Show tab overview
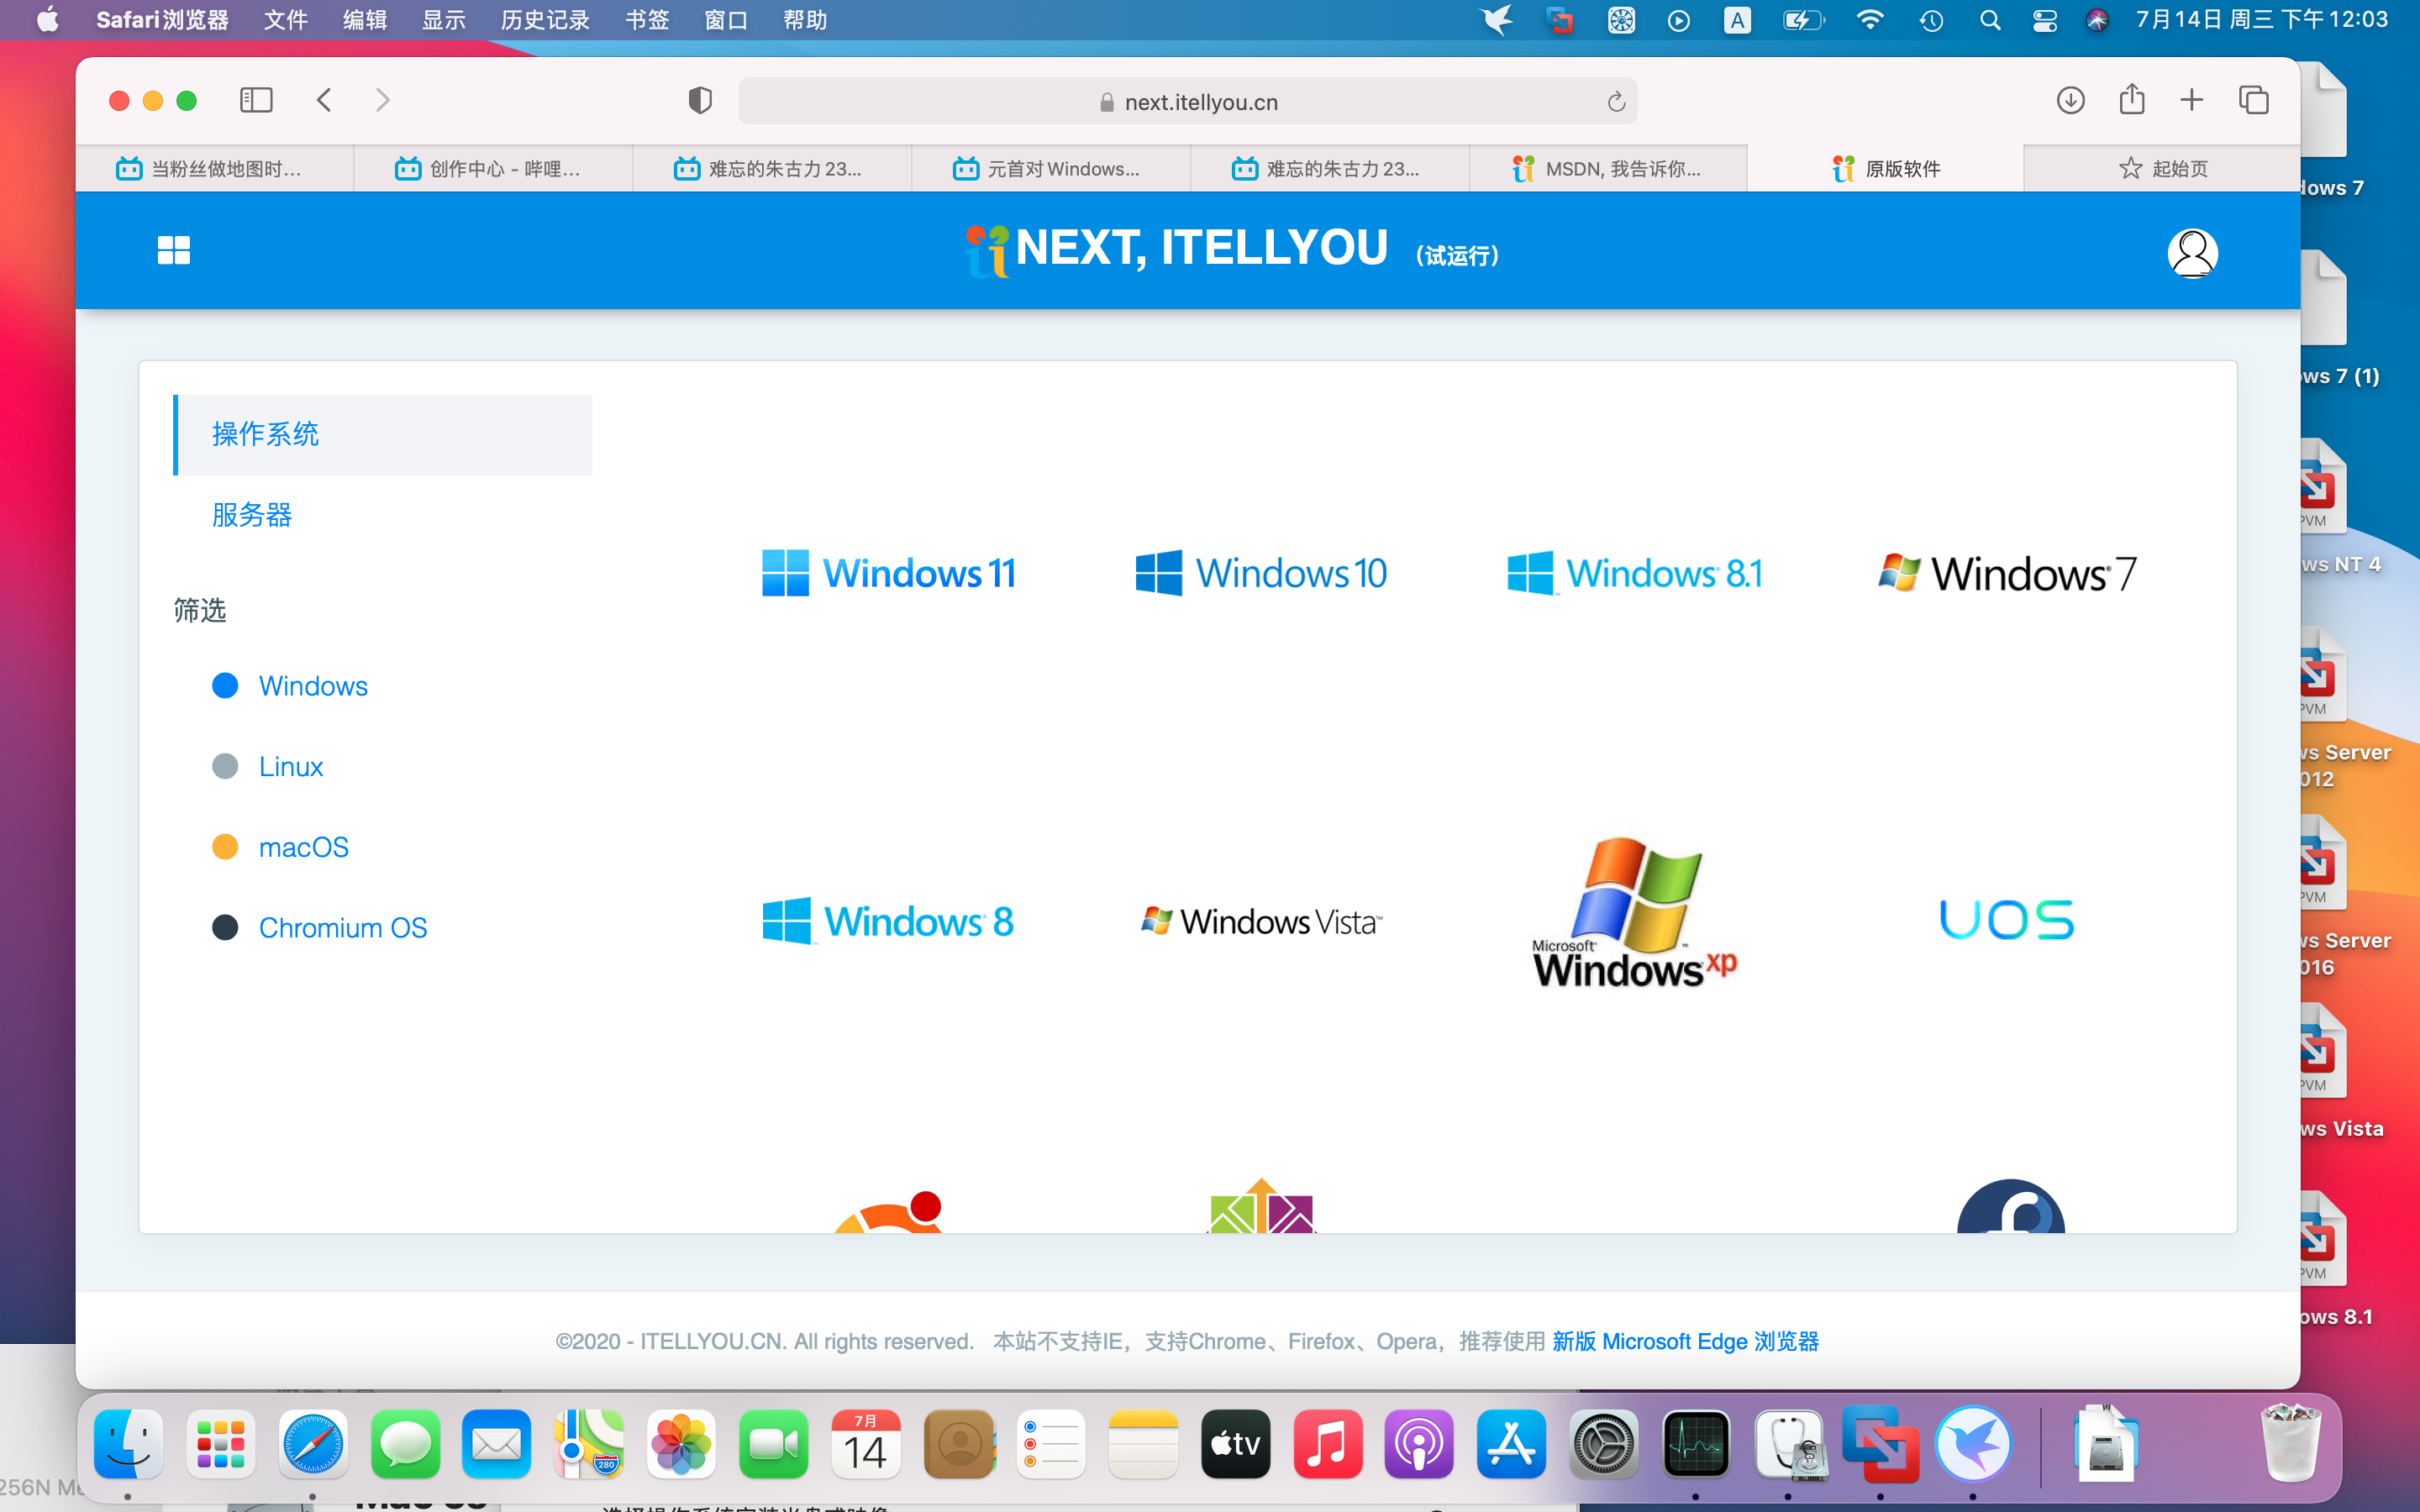This screenshot has height=1512, width=2420. pos(2254,100)
